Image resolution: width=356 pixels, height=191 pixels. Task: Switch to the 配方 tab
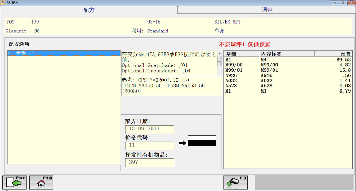tap(89, 10)
